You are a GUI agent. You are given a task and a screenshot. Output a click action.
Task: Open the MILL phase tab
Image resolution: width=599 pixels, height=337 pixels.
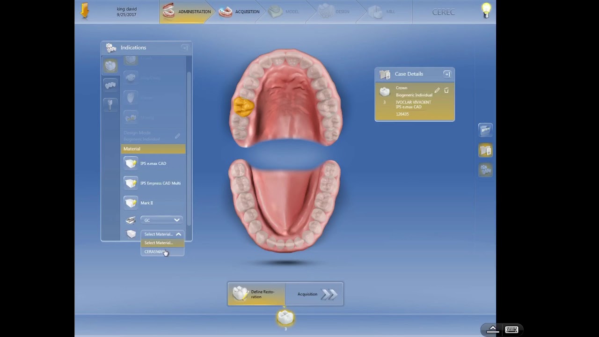382,12
